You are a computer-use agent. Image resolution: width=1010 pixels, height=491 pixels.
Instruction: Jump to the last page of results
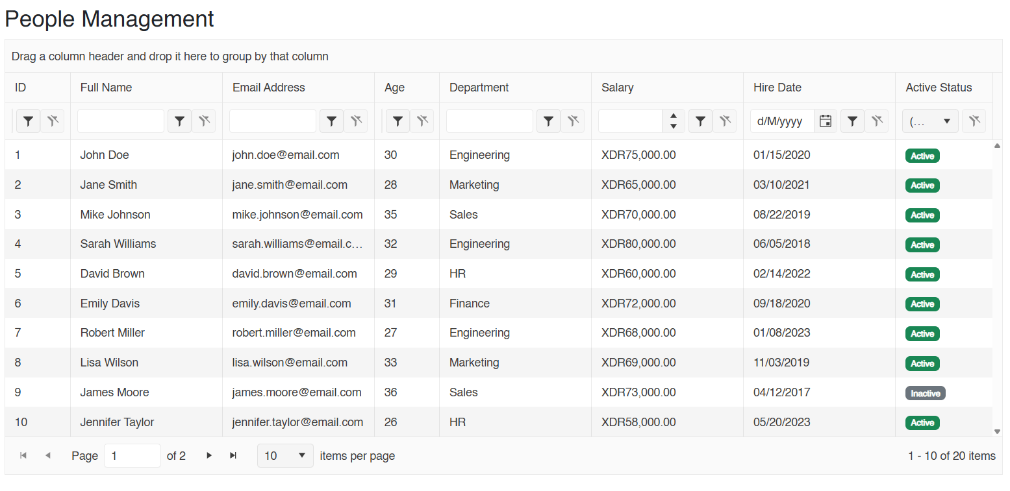tap(233, 455)
